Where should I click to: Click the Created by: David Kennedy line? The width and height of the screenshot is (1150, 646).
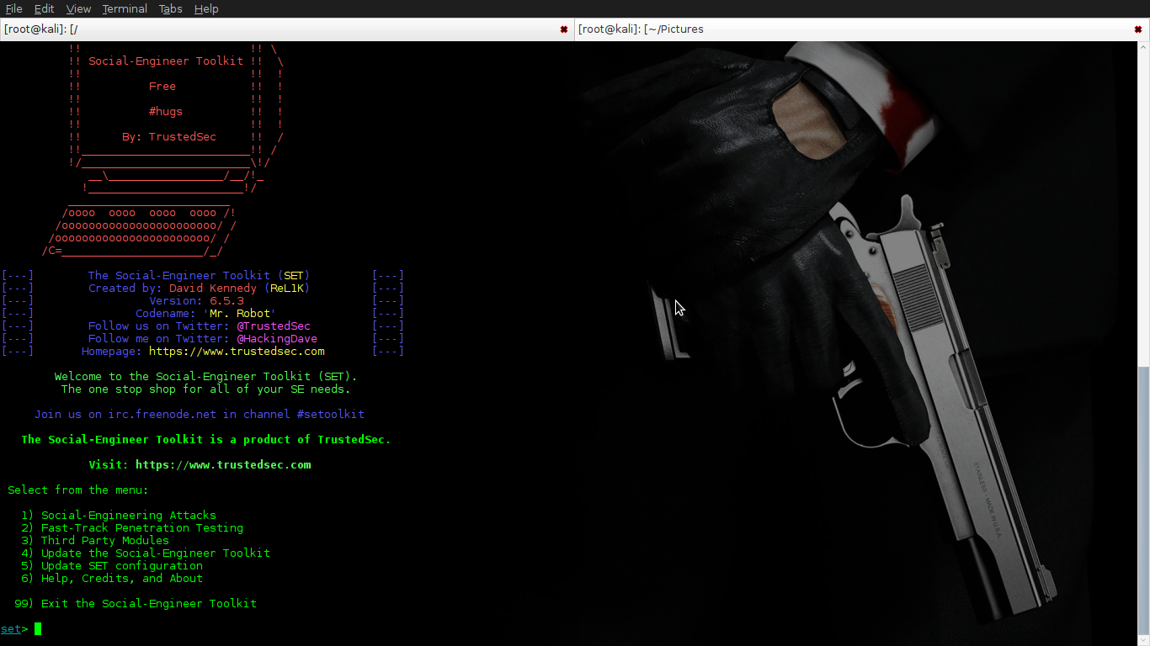[200, 289]
